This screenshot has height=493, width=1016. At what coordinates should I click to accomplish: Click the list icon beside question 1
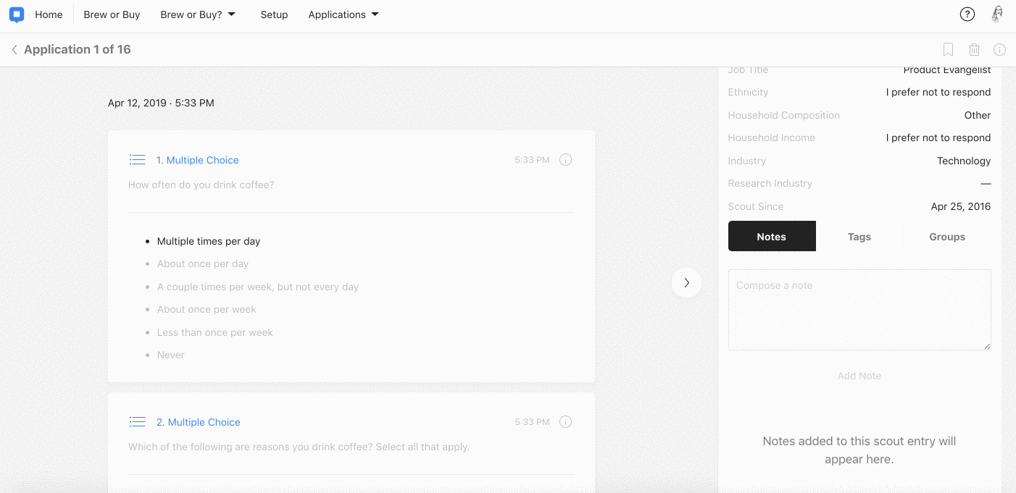tap(137, 160)
